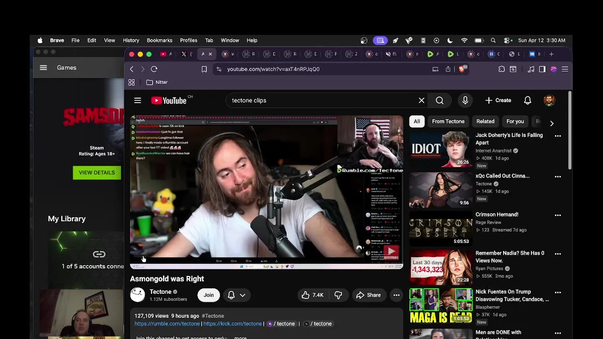Screen dimensions: 603x339
Task: Open Tectone channel name link
Action: [x=160, y=292]
